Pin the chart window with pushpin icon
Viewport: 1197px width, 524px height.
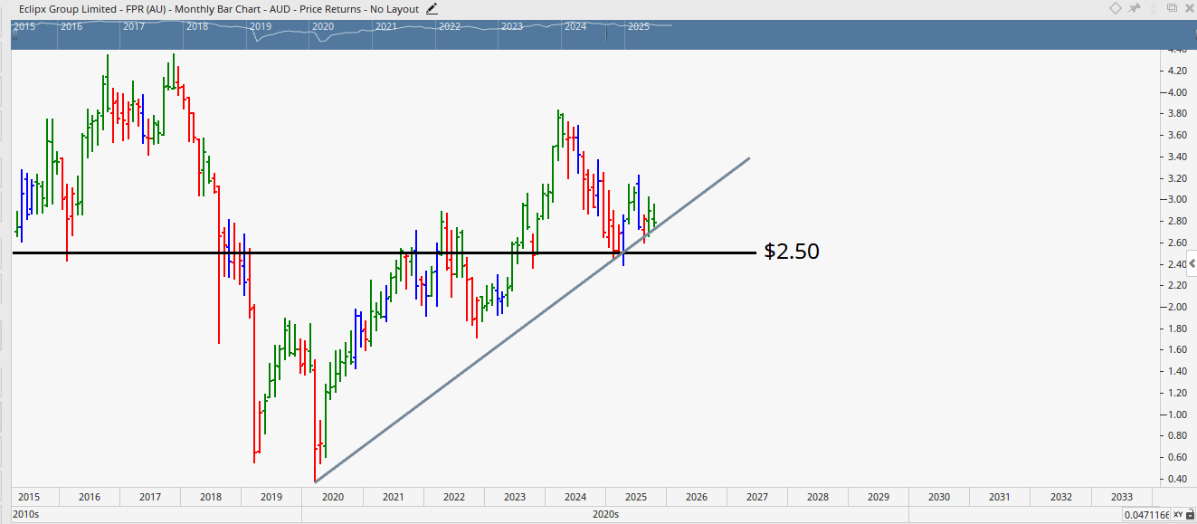[1135, 8]
